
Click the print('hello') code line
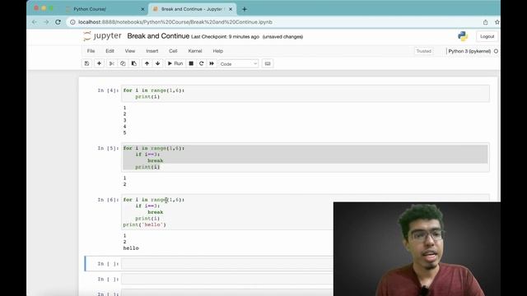145,224
